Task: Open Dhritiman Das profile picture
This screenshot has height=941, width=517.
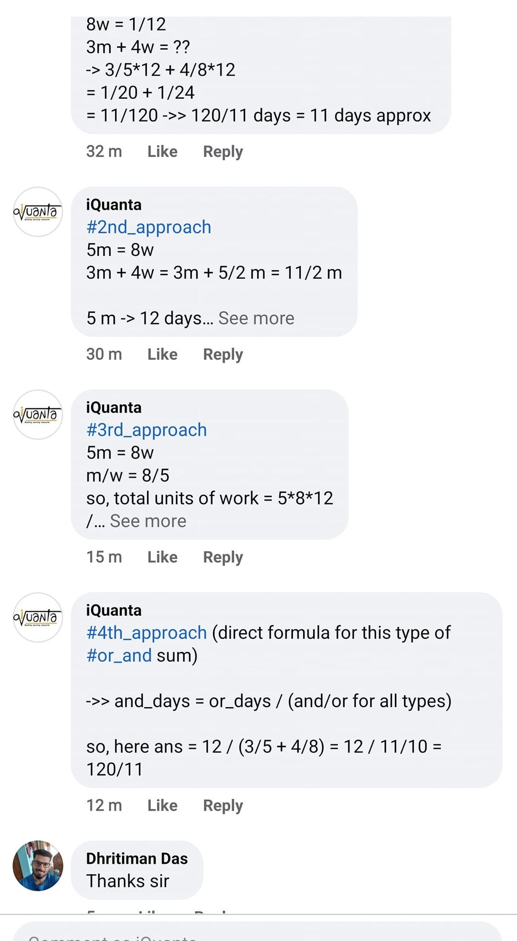Action: [x=38, y=865]
